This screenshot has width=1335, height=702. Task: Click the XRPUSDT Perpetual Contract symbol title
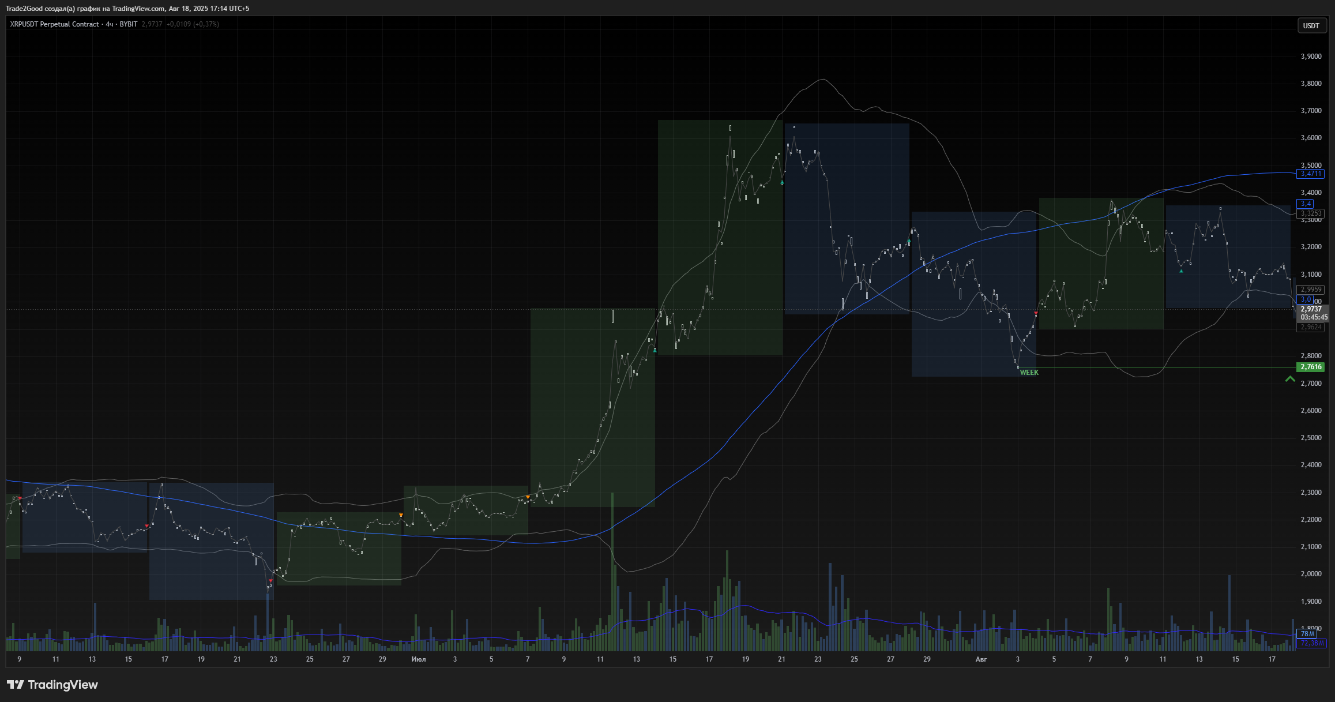click(x=55, y=24)
